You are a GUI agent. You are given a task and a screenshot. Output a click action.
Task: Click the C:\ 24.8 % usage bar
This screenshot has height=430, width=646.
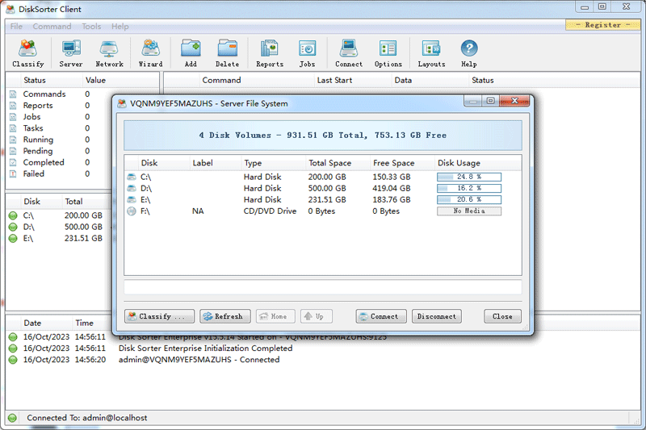tap(469, 177)
